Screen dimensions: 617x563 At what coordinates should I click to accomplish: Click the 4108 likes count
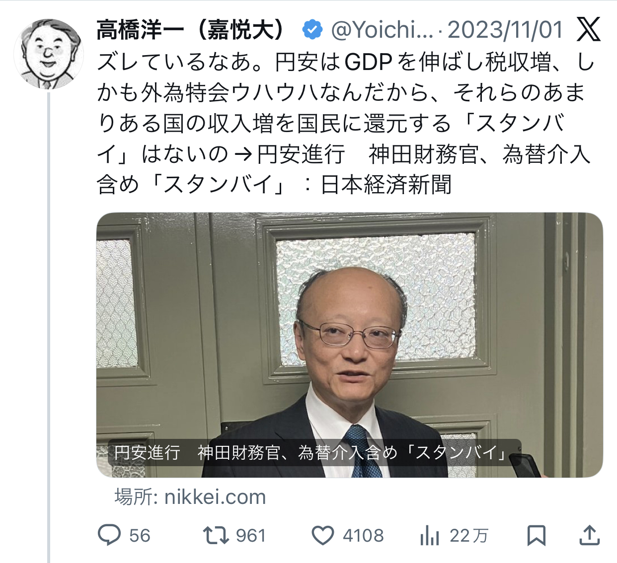pyautogui.click(x=363, y=536)
